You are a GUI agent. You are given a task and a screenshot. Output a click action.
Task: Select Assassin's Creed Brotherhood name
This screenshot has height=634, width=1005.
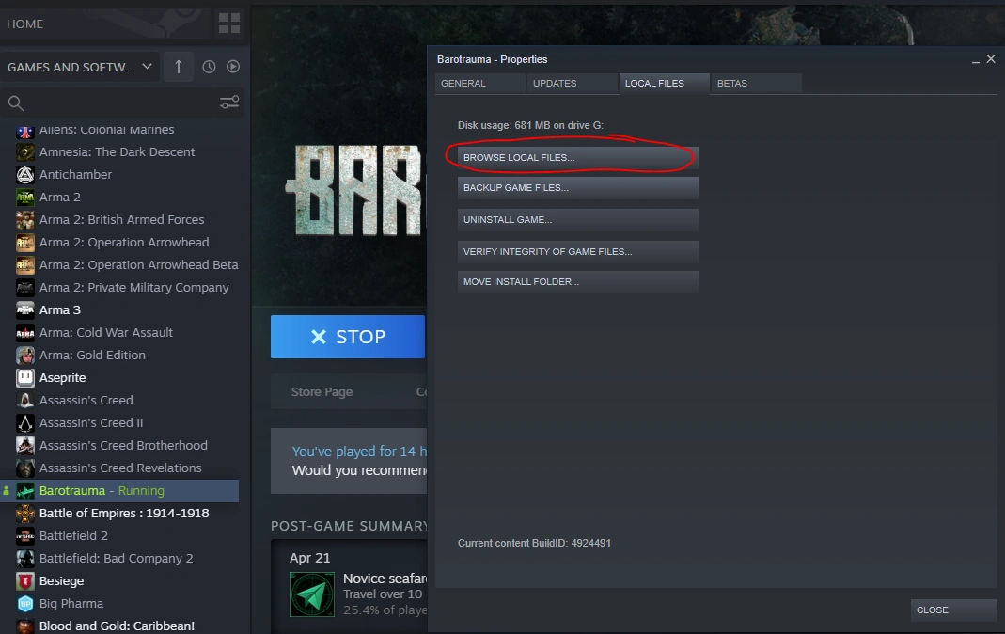pos(123,446)
